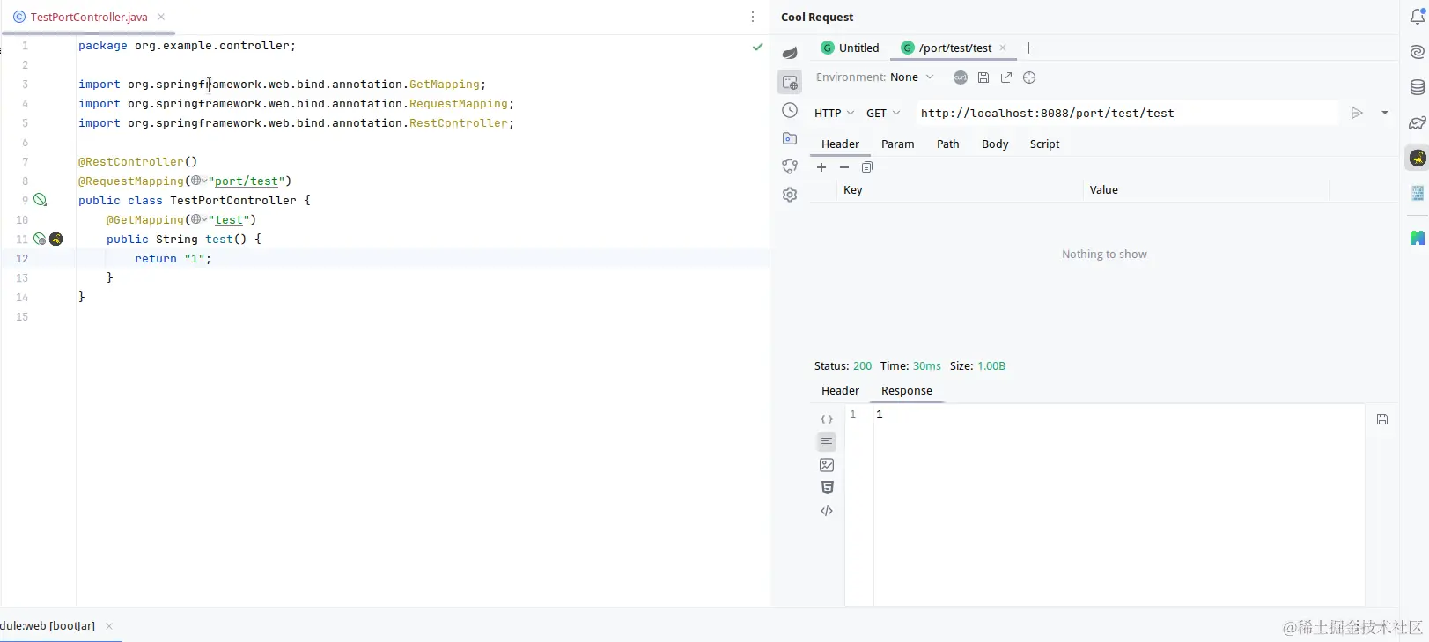
Task: Expand the send options arrow
Action: click(x=1385, y=113)
